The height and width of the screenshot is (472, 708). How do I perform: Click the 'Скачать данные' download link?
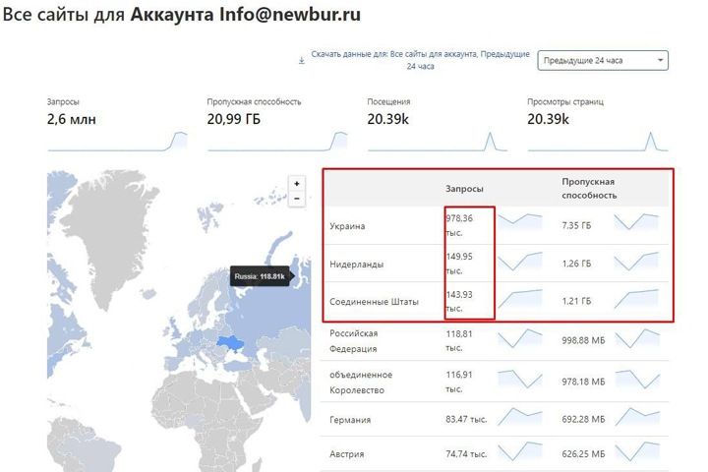pyautogui.click(x=421, y=60)
